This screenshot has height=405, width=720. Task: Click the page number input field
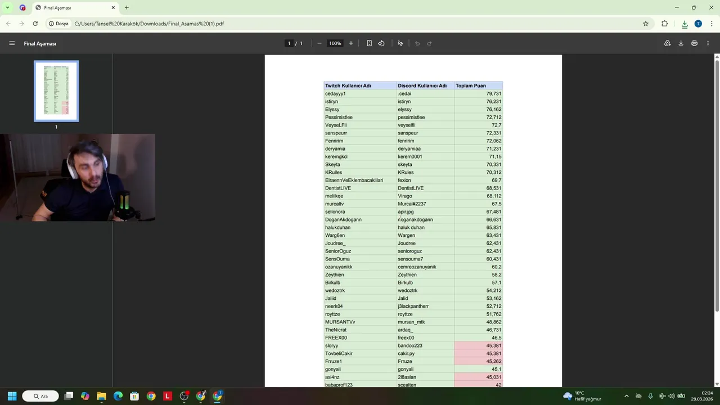(x=289, y=43)
